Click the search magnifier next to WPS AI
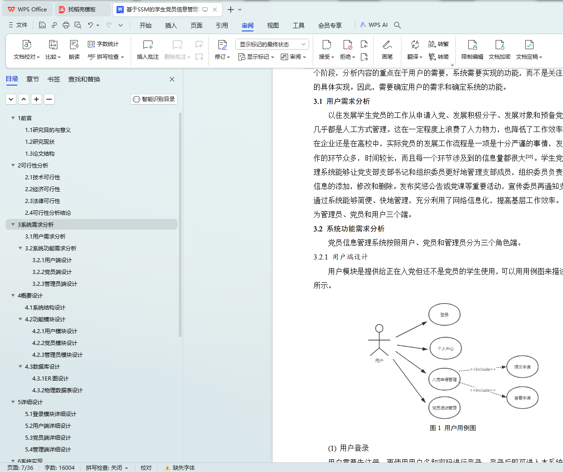This screenshot has width=563, height=472. point(397,25)
